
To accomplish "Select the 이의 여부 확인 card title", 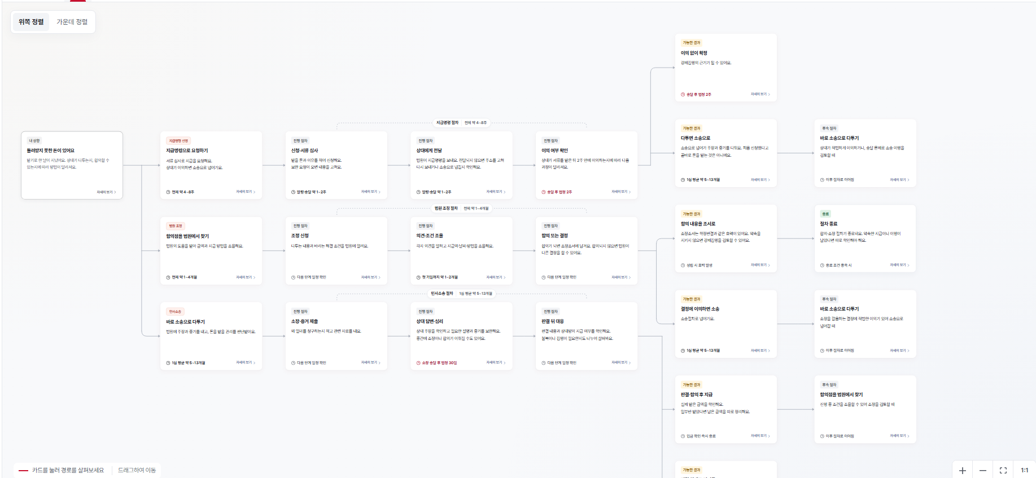I will coord(554,151).
